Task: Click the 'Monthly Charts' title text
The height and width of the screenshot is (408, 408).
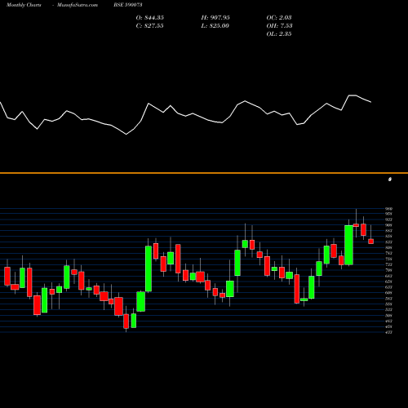Action: [24, 5]
